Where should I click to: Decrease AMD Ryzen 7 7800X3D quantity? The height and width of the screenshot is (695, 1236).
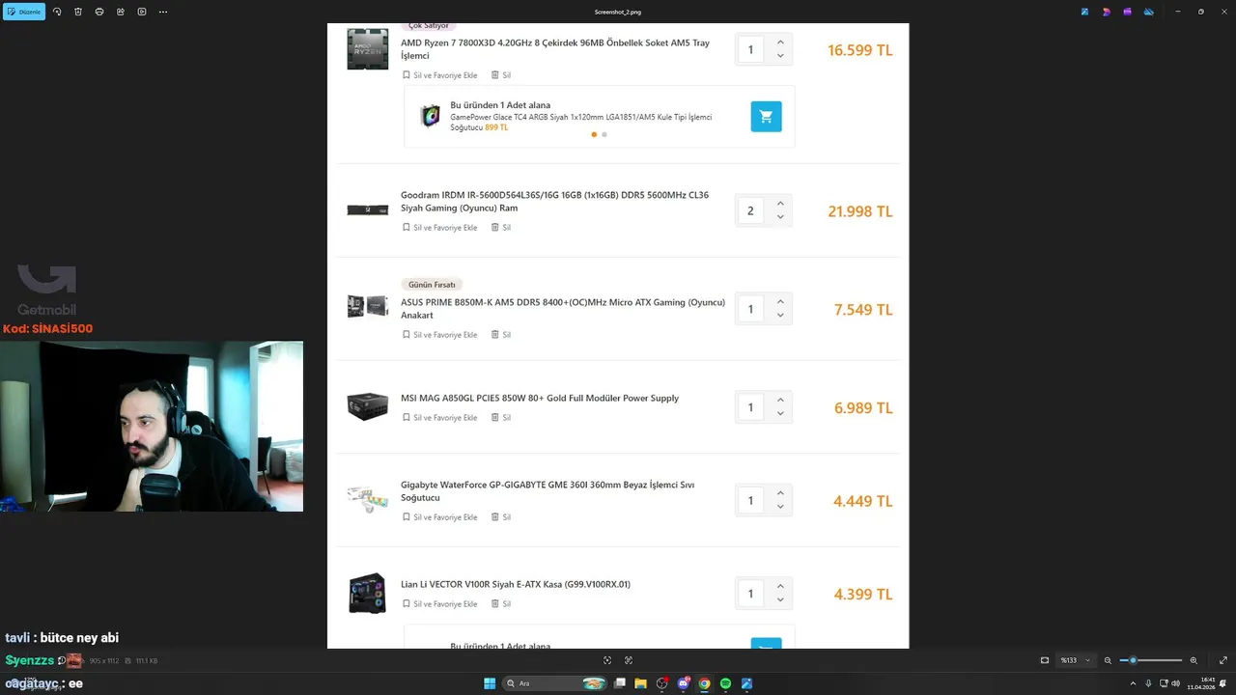point(780,56)
